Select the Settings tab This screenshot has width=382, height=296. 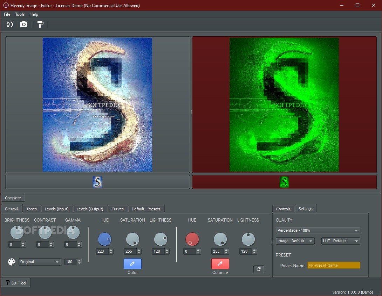(306, 209)
